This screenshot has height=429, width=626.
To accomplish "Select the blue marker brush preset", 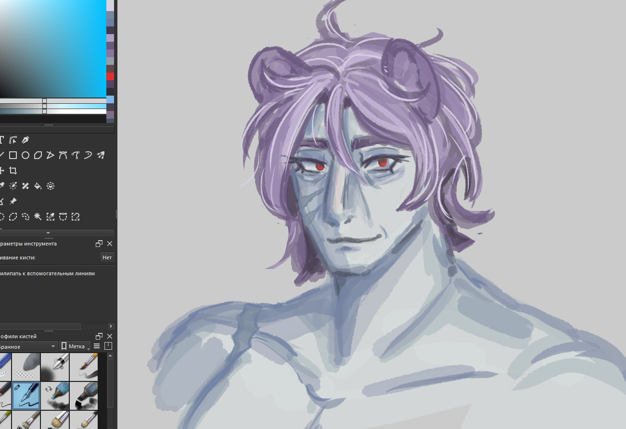I will (55, 395).
